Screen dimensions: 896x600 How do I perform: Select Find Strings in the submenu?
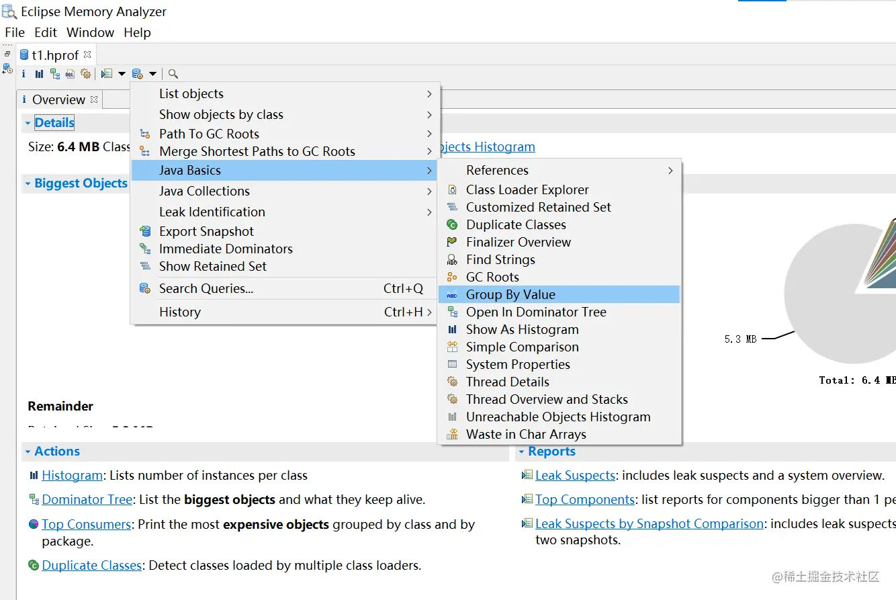[559, 260]
